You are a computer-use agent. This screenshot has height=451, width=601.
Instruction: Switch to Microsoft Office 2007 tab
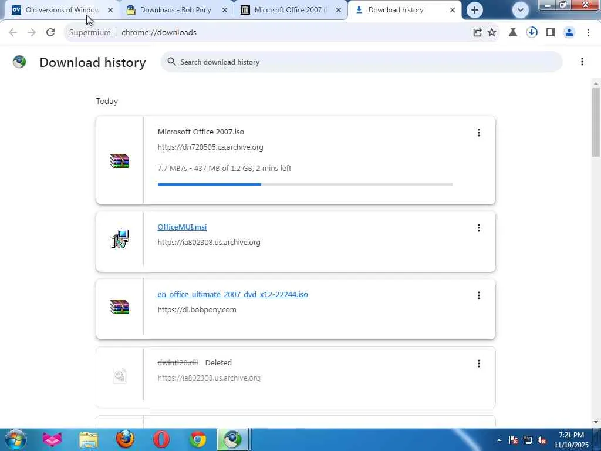(291, 10)
